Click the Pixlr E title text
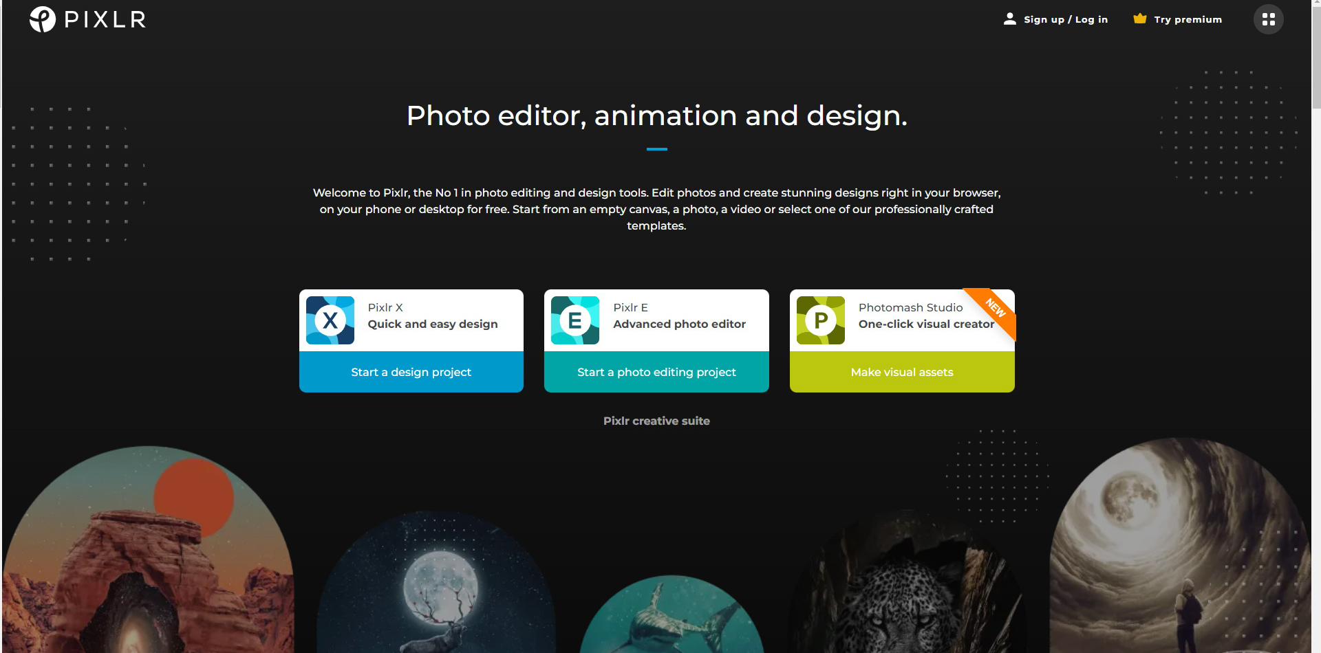The height and width of the screenshot is (653, 1321). coord(630,307)
